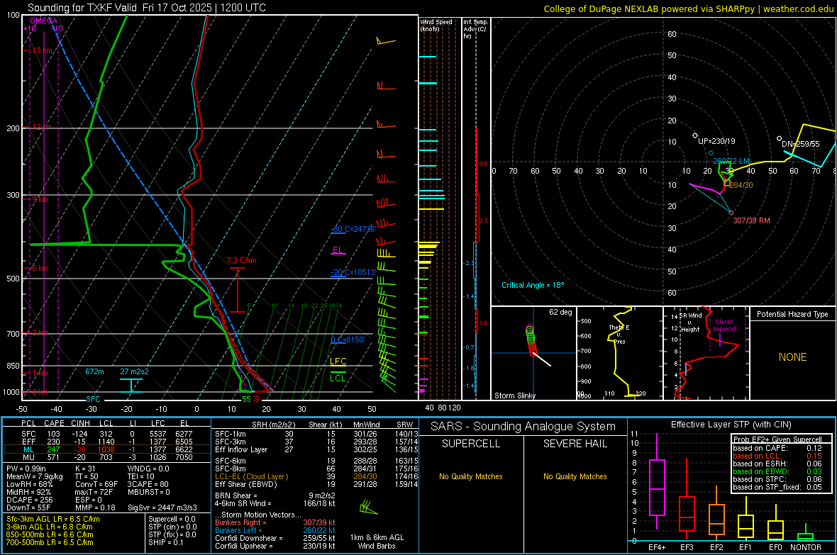Click the green 'based on EBWD: 0.03' line
This screenshot has height=555, width=837.
click(777, 471)
